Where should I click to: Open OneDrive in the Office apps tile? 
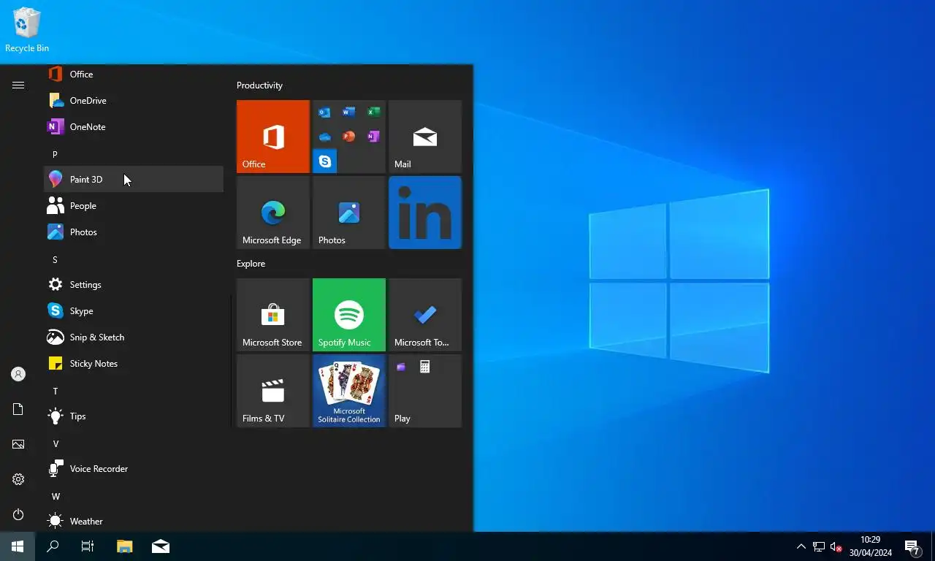[325, 137]
